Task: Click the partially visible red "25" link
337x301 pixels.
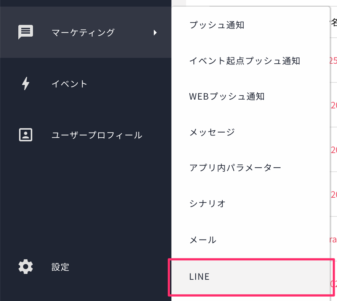Action: (333, 61)
